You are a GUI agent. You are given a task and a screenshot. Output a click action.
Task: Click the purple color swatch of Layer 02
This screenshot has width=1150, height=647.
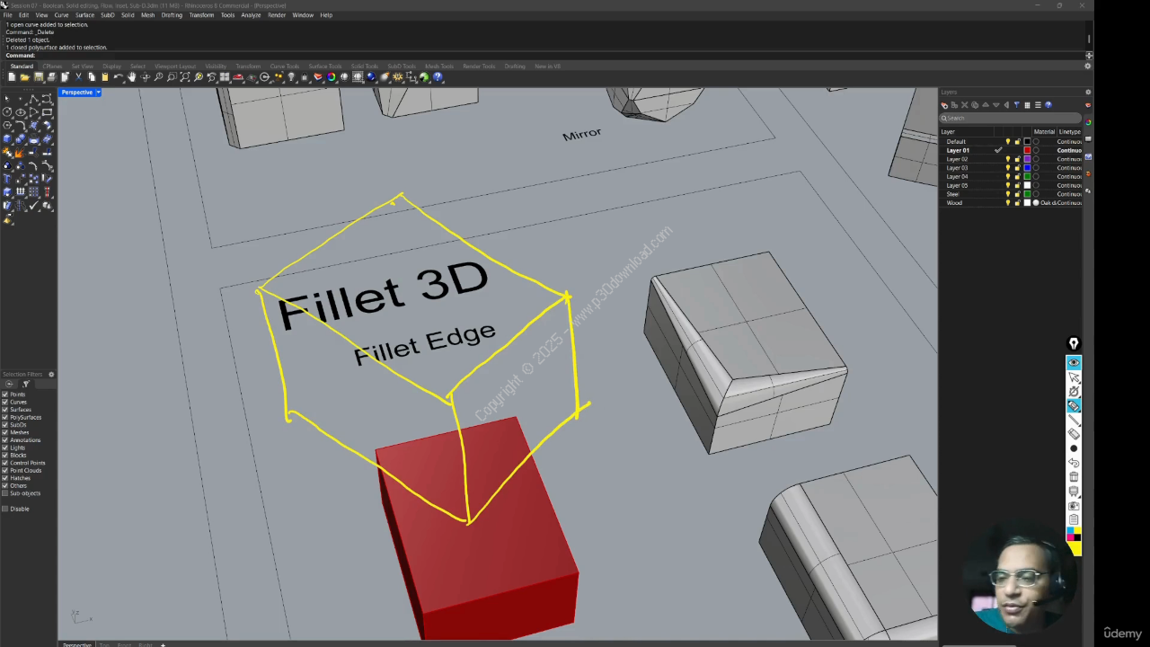pyautogui.click(x=1027, y=159)
